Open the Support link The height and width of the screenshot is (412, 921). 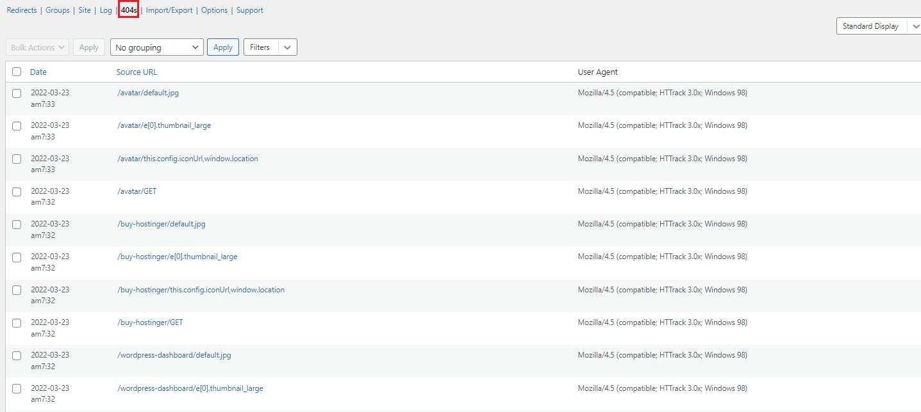250,10
